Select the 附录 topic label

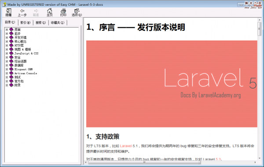(x=18, y=85)
